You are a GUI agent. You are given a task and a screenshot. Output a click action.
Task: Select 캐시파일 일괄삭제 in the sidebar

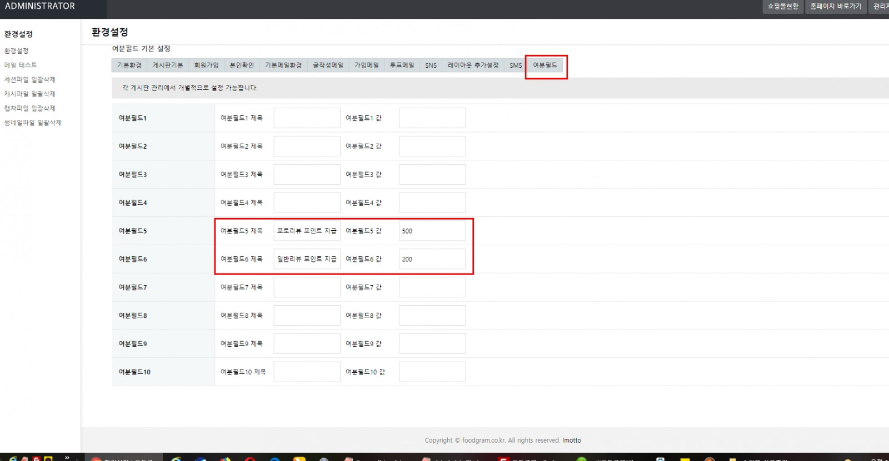[x=30, y=94]
